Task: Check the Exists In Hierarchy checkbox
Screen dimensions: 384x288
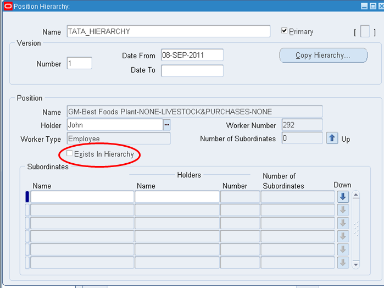Action: tap(70, 153)
